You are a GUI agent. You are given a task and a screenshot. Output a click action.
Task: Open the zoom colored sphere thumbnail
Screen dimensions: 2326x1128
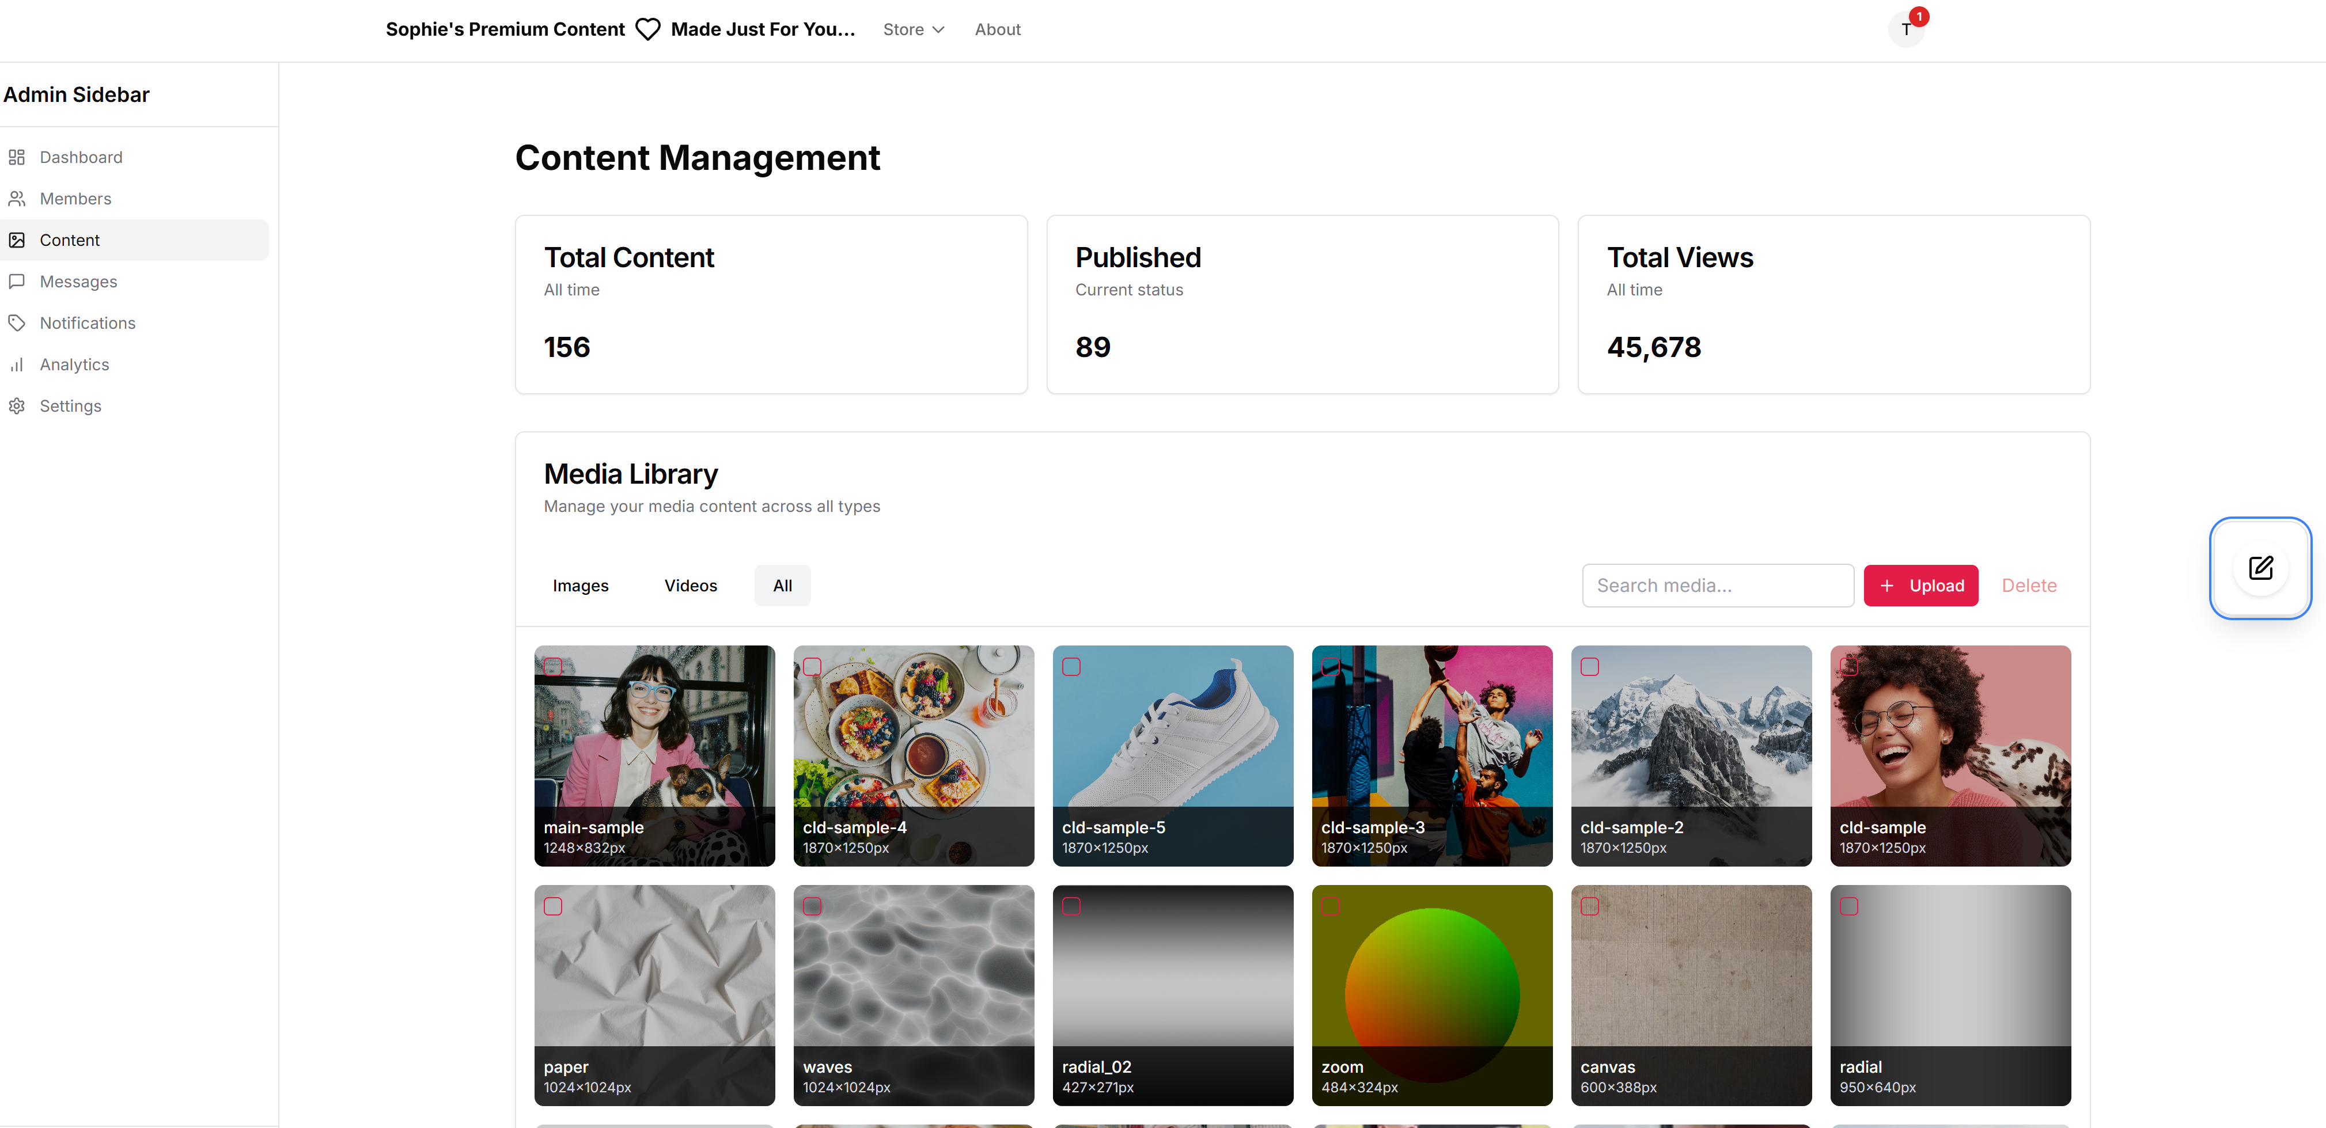(x=1432, y=996)
